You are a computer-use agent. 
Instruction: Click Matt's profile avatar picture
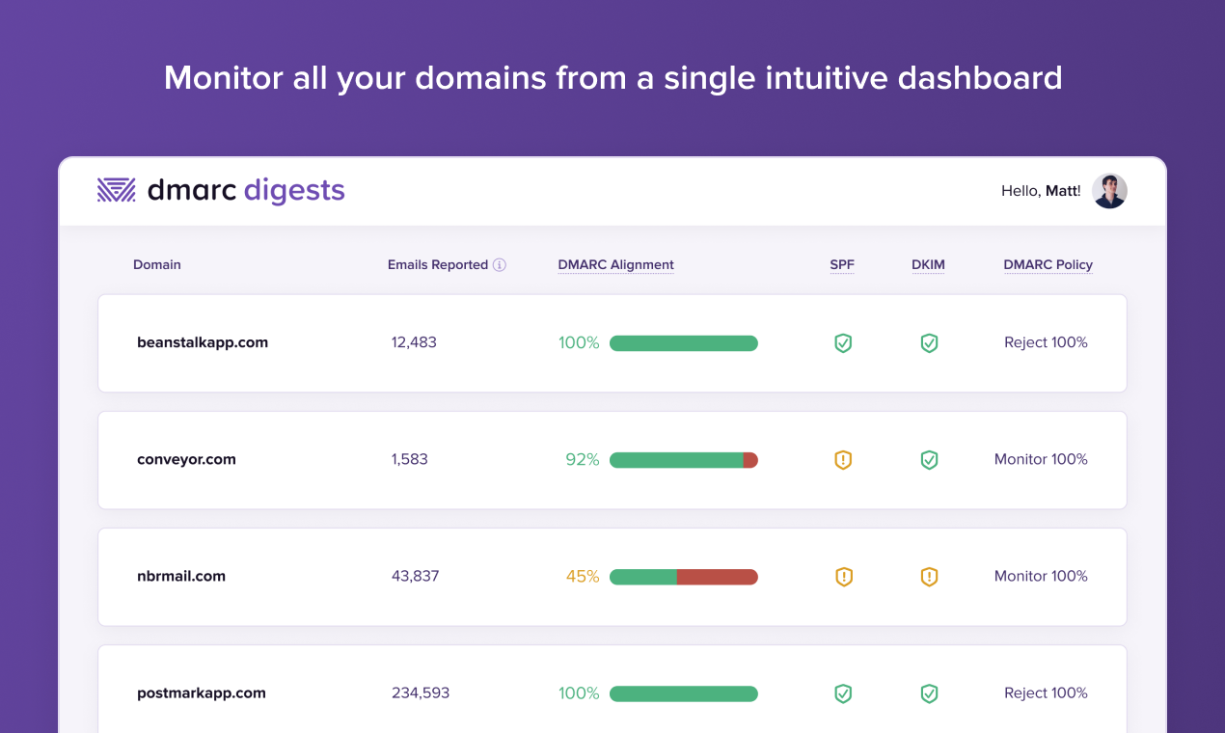(1109, 190)
